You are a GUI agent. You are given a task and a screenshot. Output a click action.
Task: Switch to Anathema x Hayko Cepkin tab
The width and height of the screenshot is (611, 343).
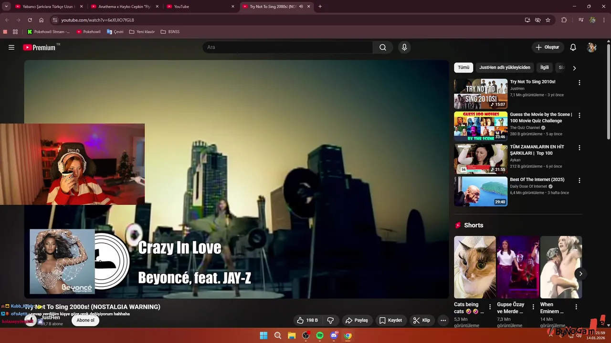coord(124,7)
